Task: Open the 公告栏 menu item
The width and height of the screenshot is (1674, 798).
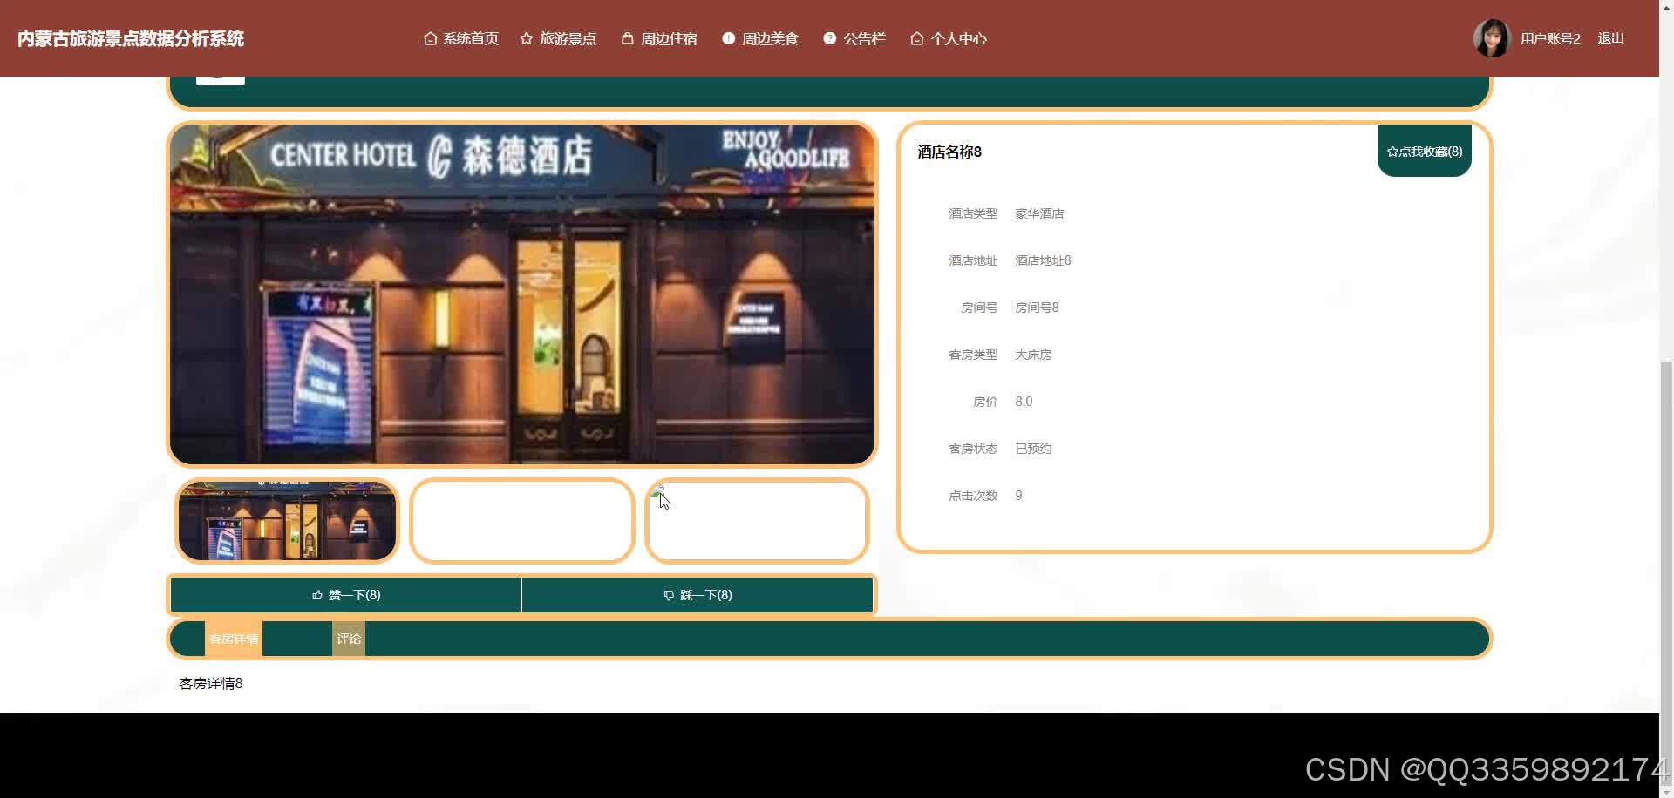Action: [x=854, y=38]
